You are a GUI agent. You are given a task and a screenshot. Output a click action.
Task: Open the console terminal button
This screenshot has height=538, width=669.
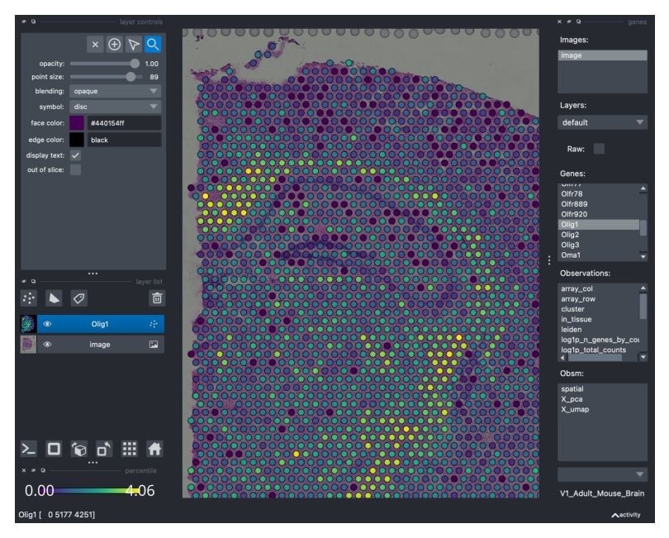[x=29, y=449]
